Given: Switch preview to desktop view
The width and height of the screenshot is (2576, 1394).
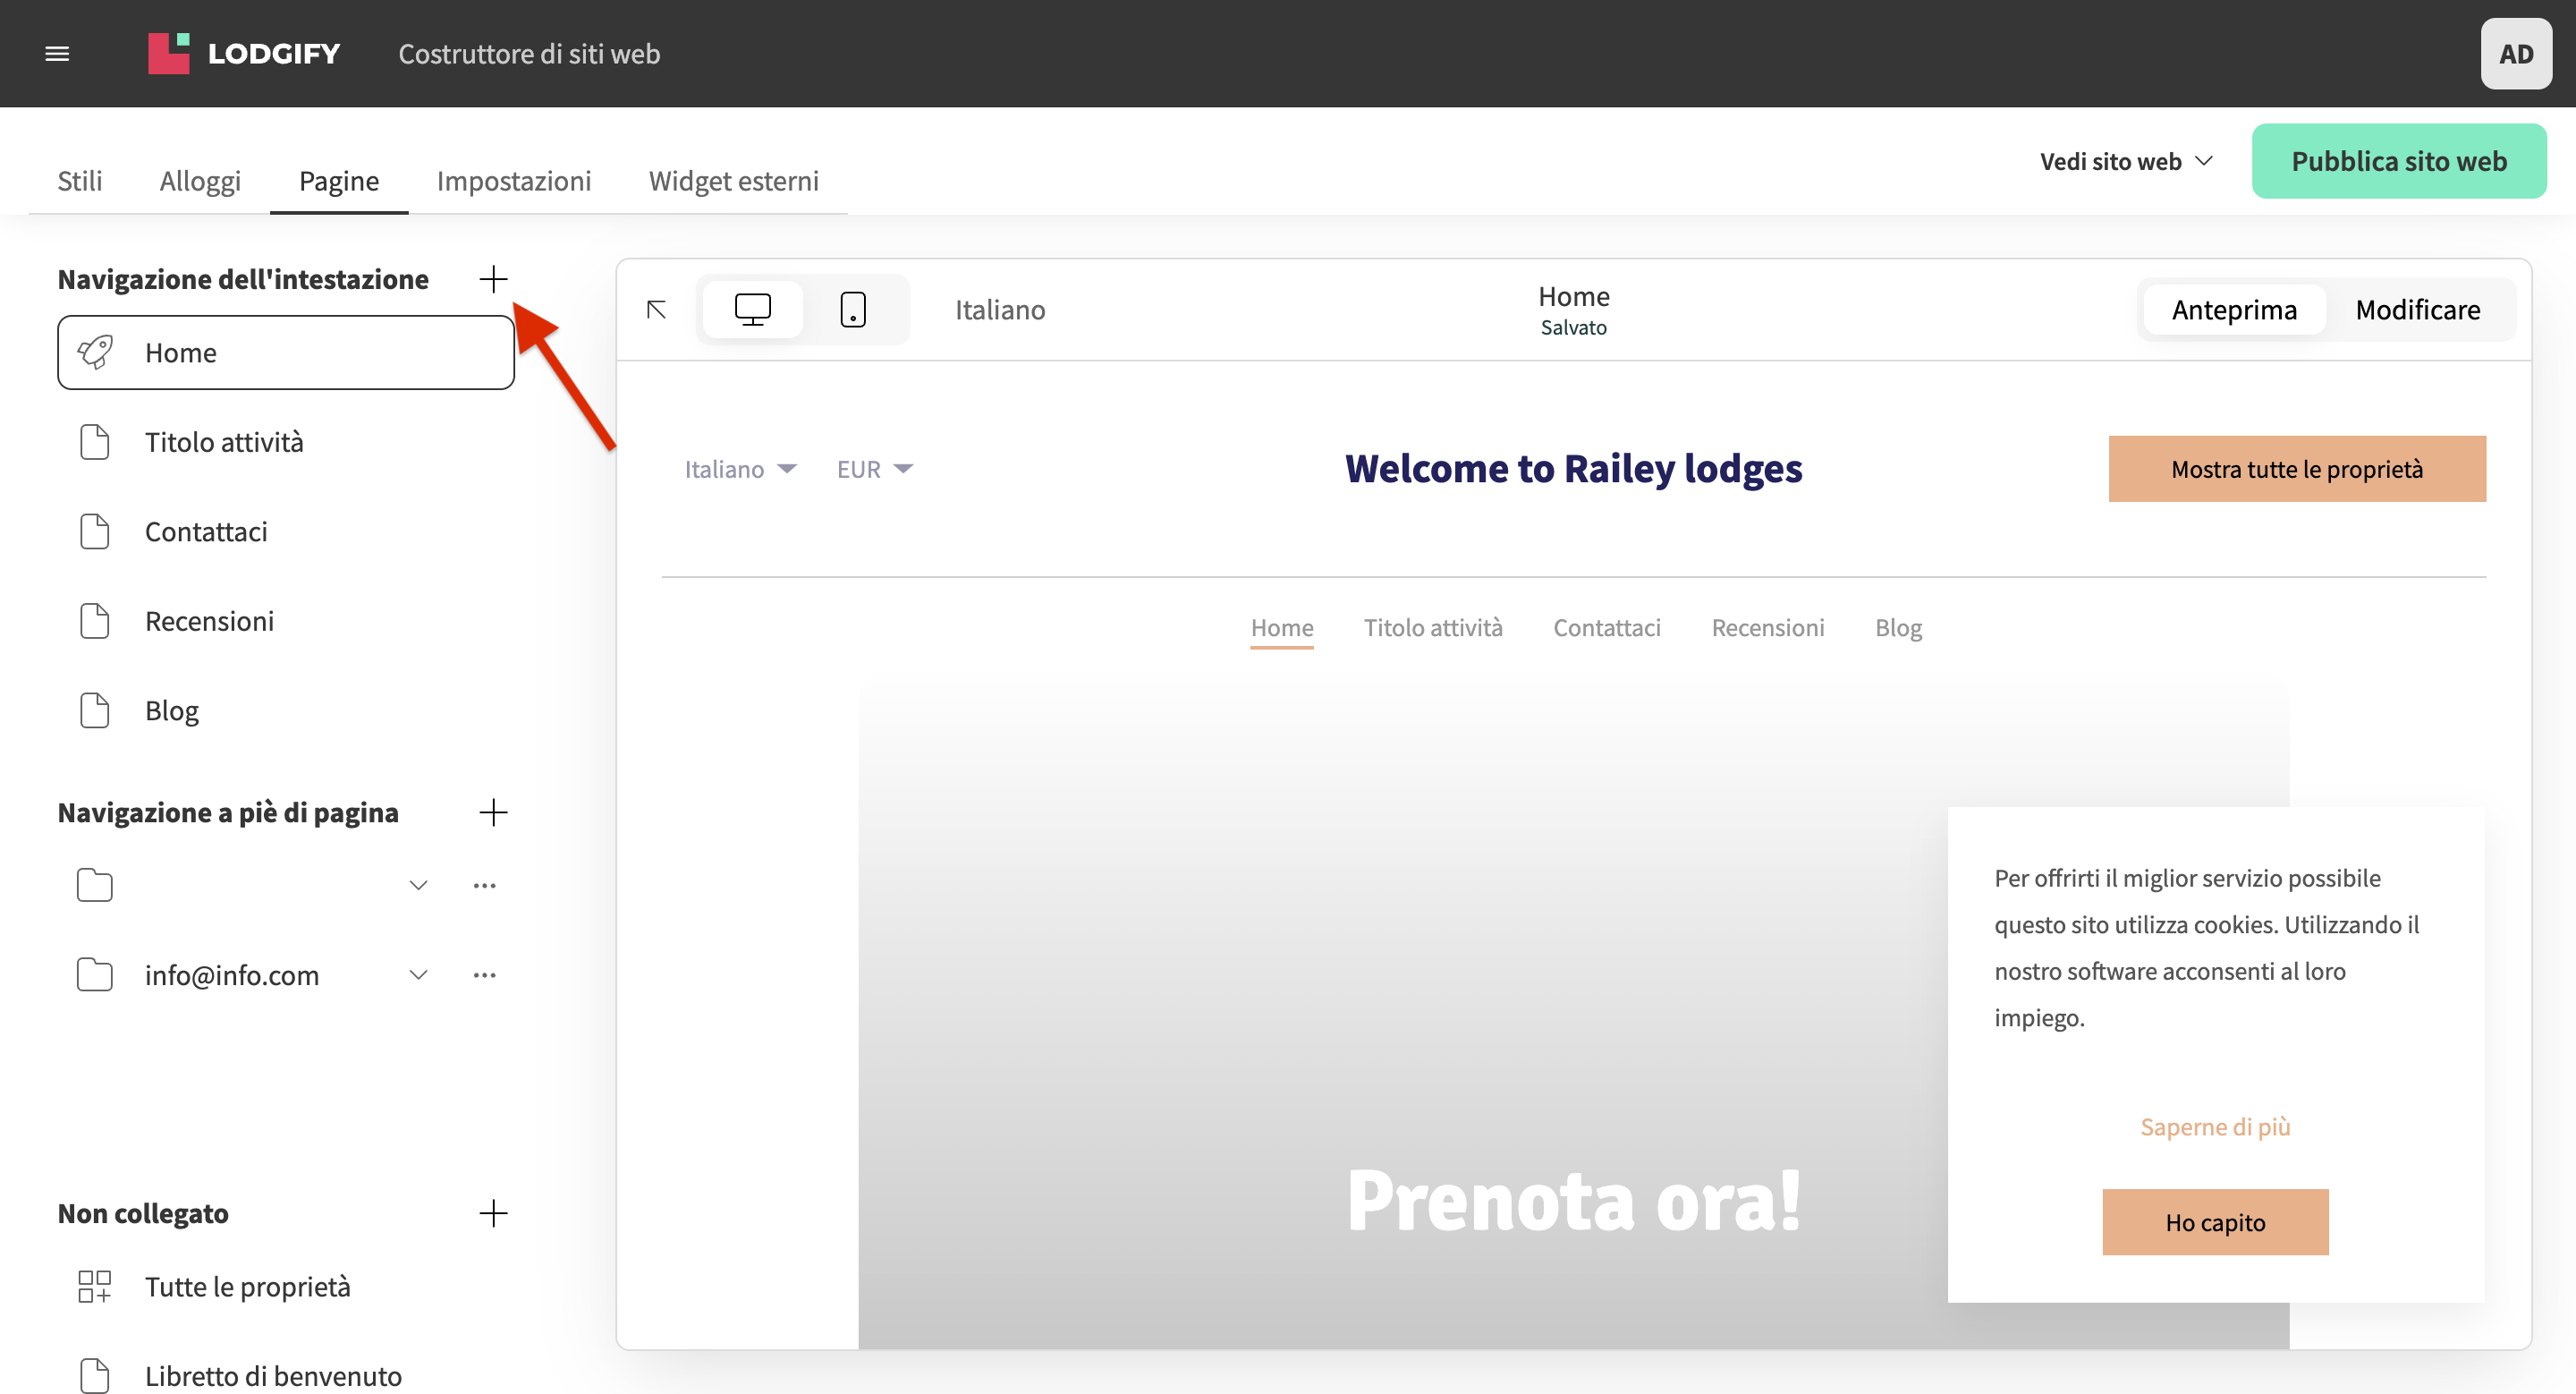Looking at the screenshot, I should [753, 310].
